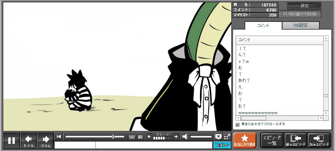Go to the previous episode
Screen dimensions: 335x151
click(295, 140)
